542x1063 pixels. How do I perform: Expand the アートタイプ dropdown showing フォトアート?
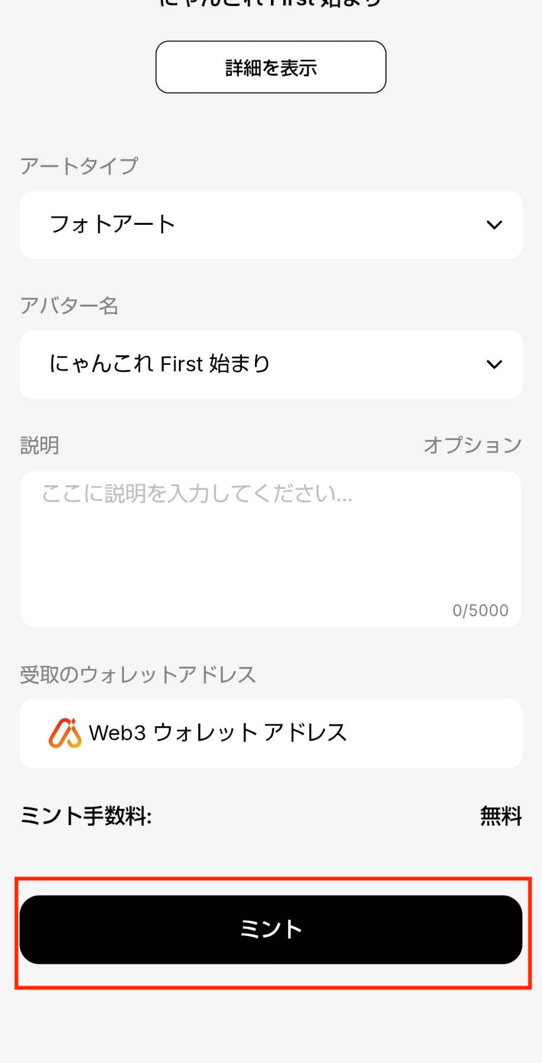[x=271, y=225]
